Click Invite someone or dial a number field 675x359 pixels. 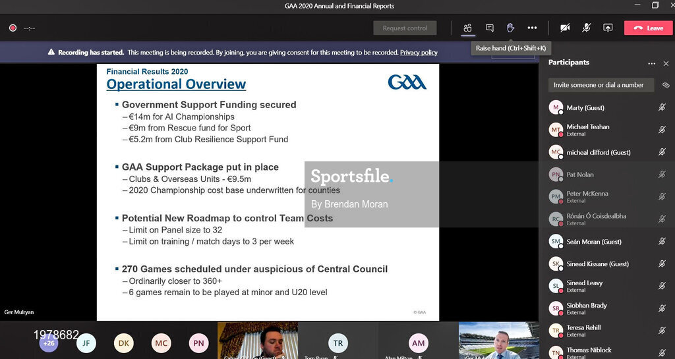[x=601, y=85]
